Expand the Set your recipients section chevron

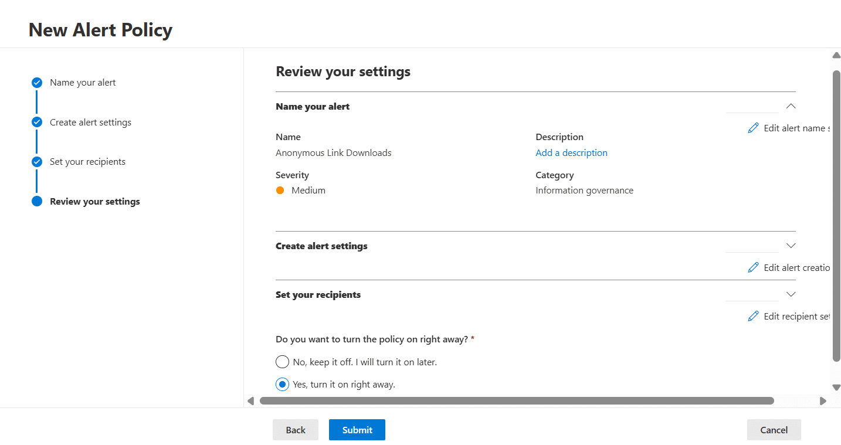pyautogui.click(x=791, y=294)
